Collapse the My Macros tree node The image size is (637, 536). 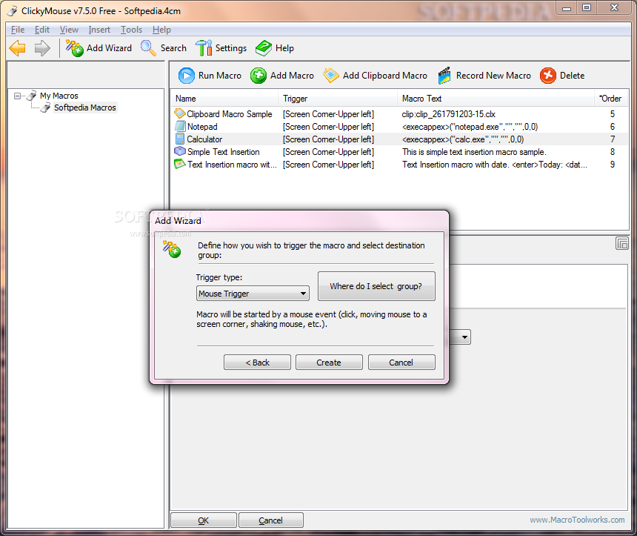pyautogui.click(x=18, y=96)
